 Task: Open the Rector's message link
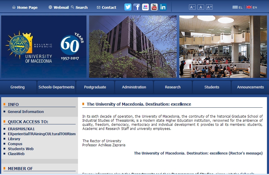pos(198,153)
